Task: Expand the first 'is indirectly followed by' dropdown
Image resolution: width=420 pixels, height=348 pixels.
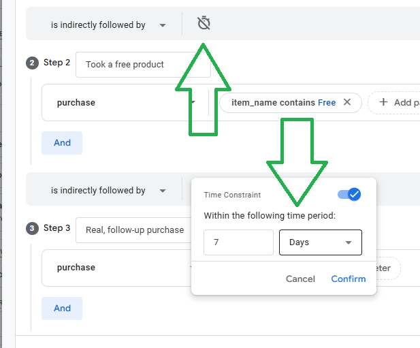Action: (x=109, y=25)
